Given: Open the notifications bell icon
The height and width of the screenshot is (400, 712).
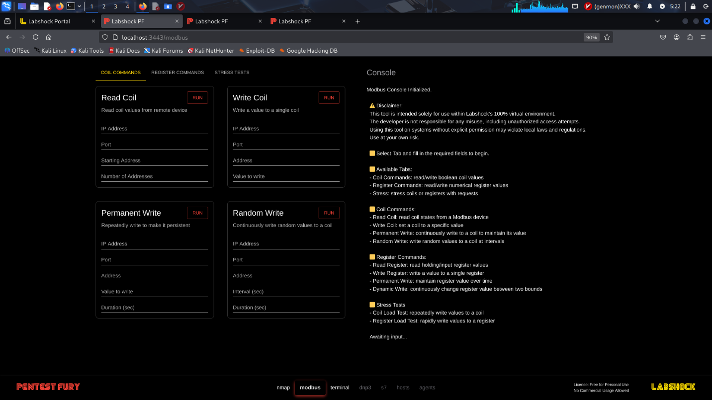Looking at the screenshot, I should (650, 6).
